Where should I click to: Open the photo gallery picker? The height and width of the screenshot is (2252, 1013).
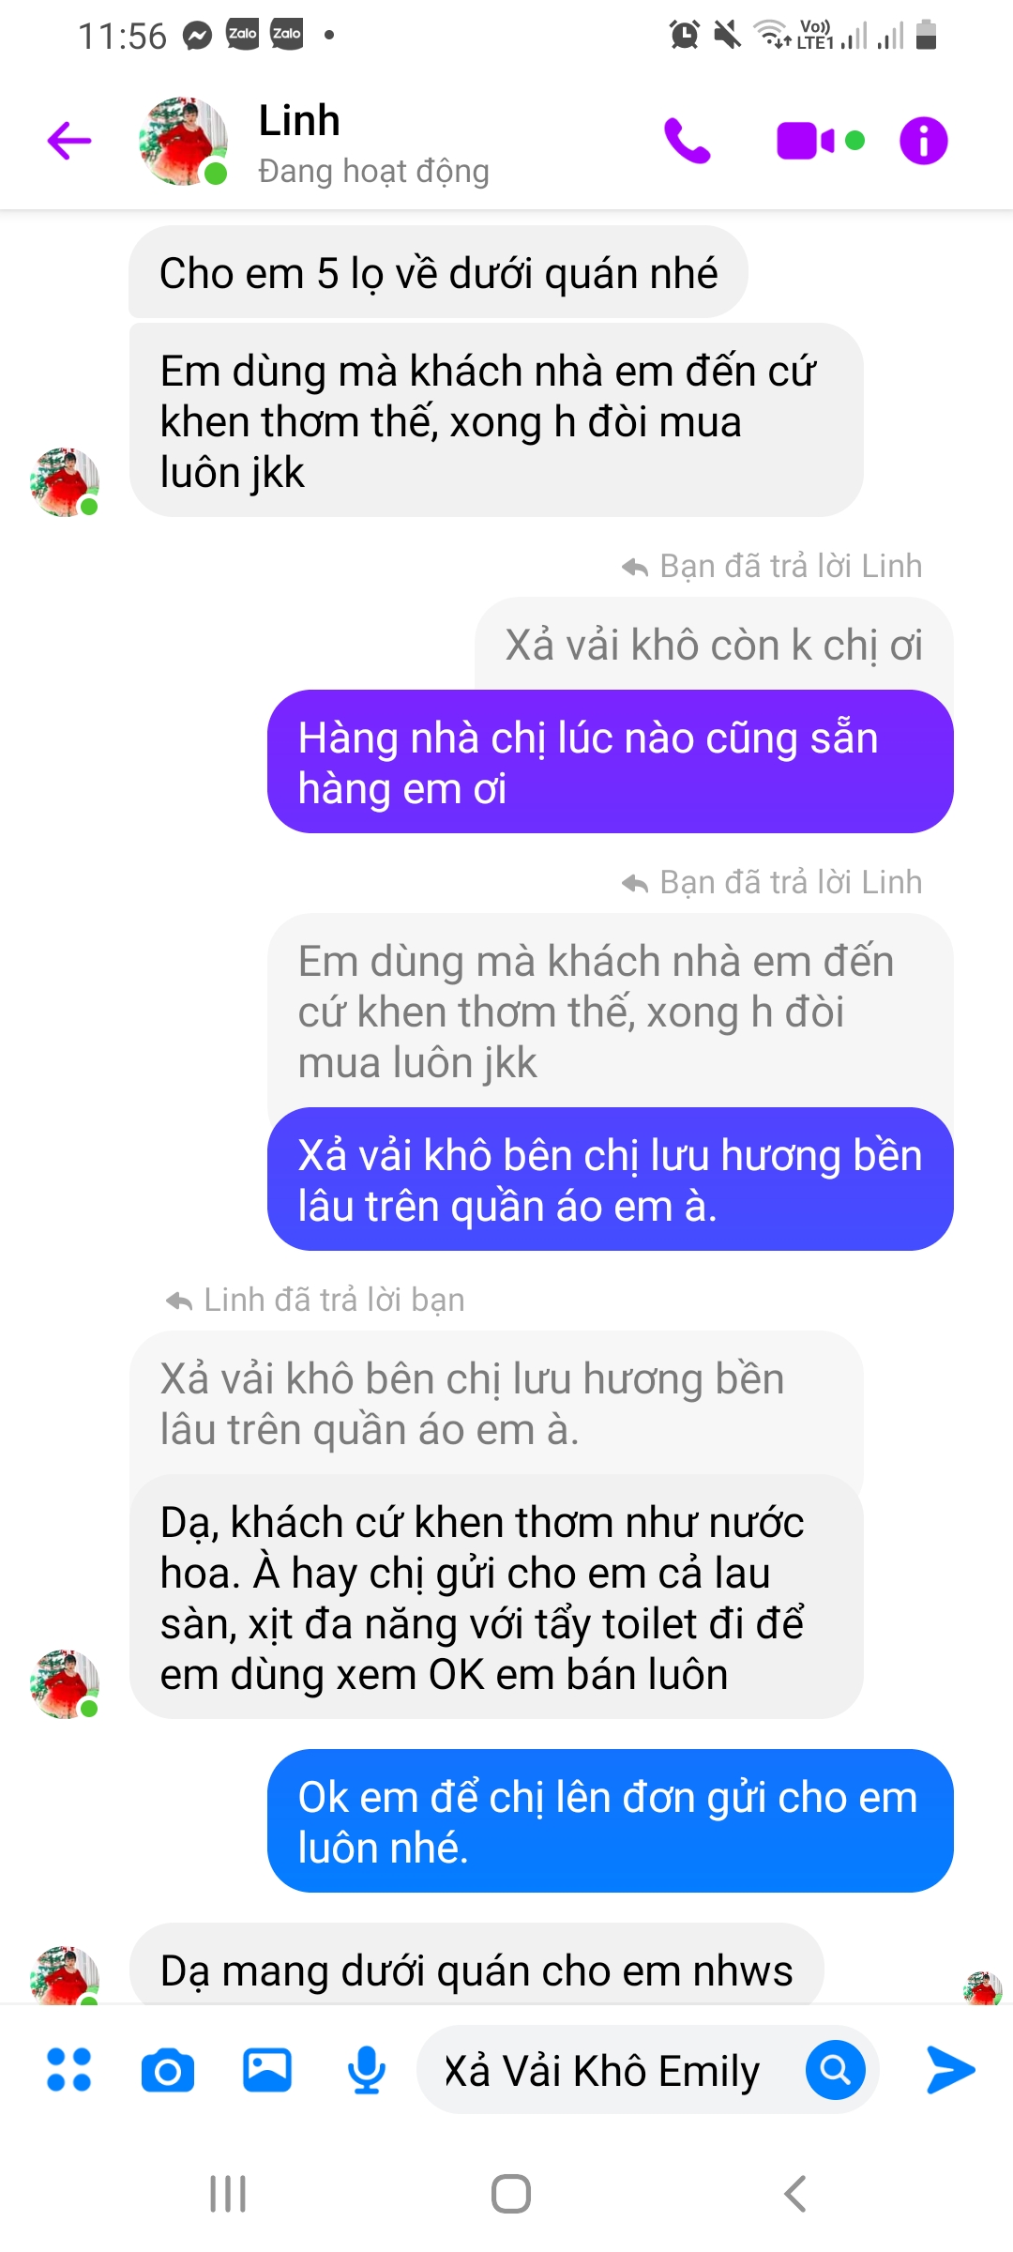[267, 2069]
